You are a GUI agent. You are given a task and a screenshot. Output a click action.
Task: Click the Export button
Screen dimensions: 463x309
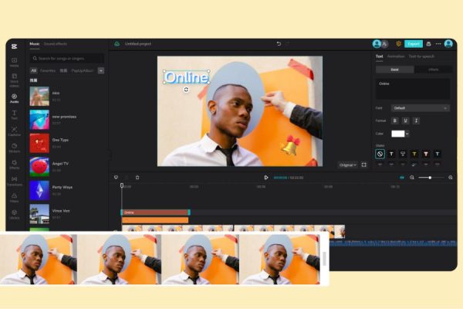[414, 44]
